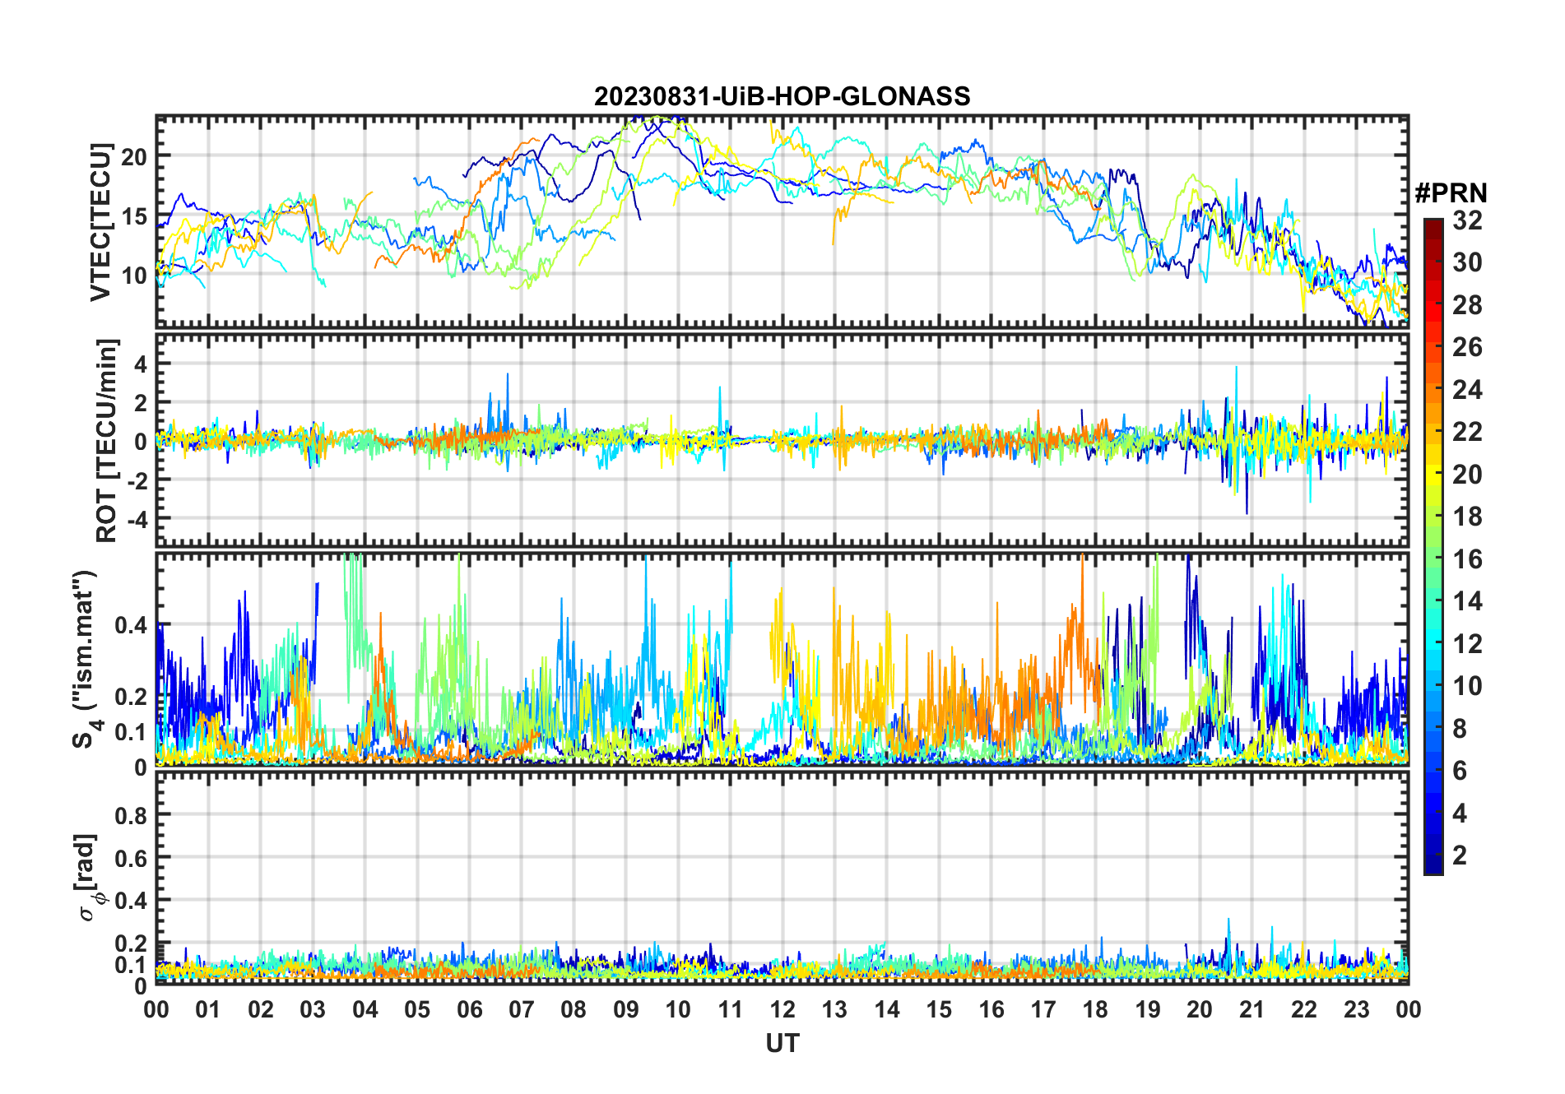This screenshot has height=1094, width=1565.
Task: Select the 23 hour tick on the UT axis
Action: (1356, 1009)
